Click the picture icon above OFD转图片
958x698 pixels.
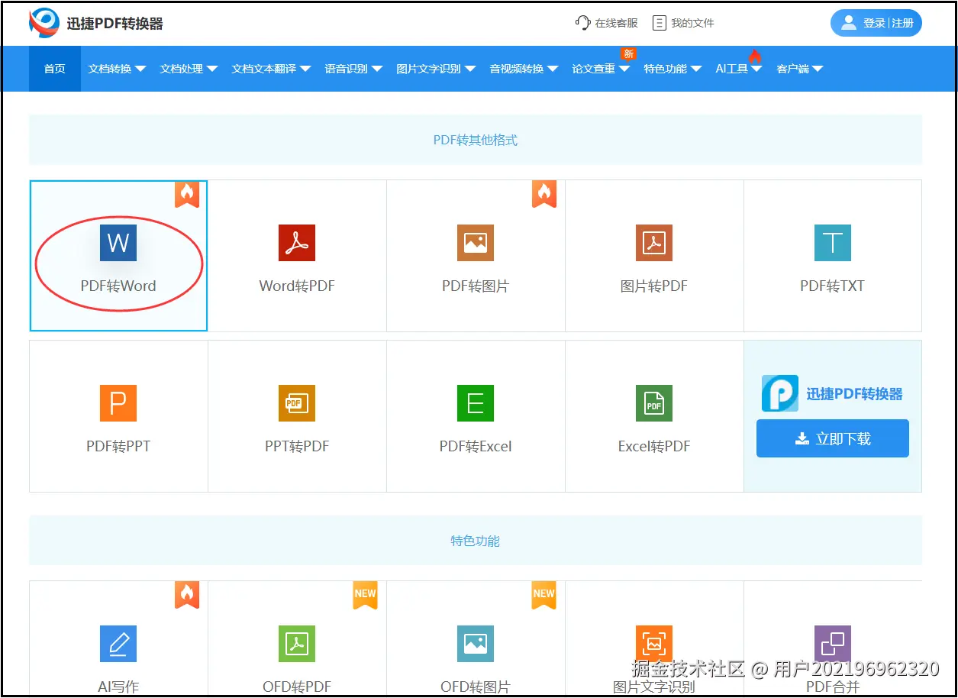tap(476, 644)
